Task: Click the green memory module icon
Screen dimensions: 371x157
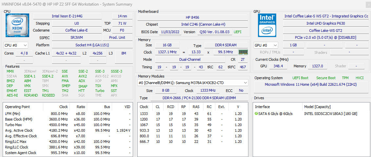Action: coord(243,52)
